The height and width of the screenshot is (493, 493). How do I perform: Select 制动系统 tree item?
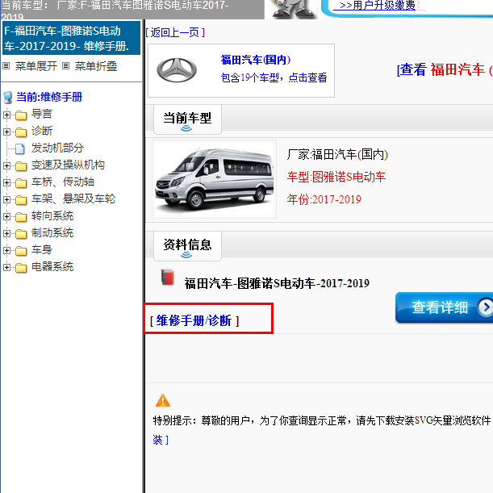(x=52, y=233)
